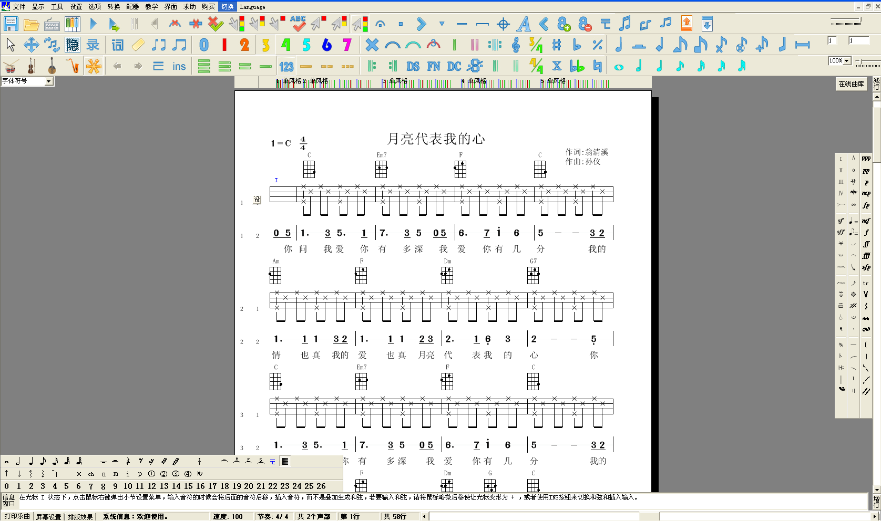Open a file with the folder icon
Image resolution: width=881 pixels, height=521 pixels.
click(32, 24)
